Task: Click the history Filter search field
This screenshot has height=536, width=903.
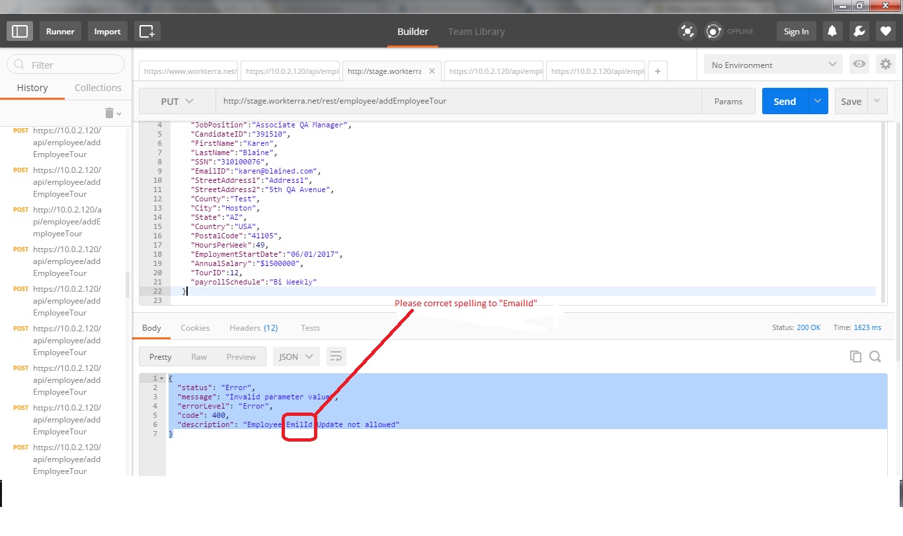Action: [x=66, y=65]
